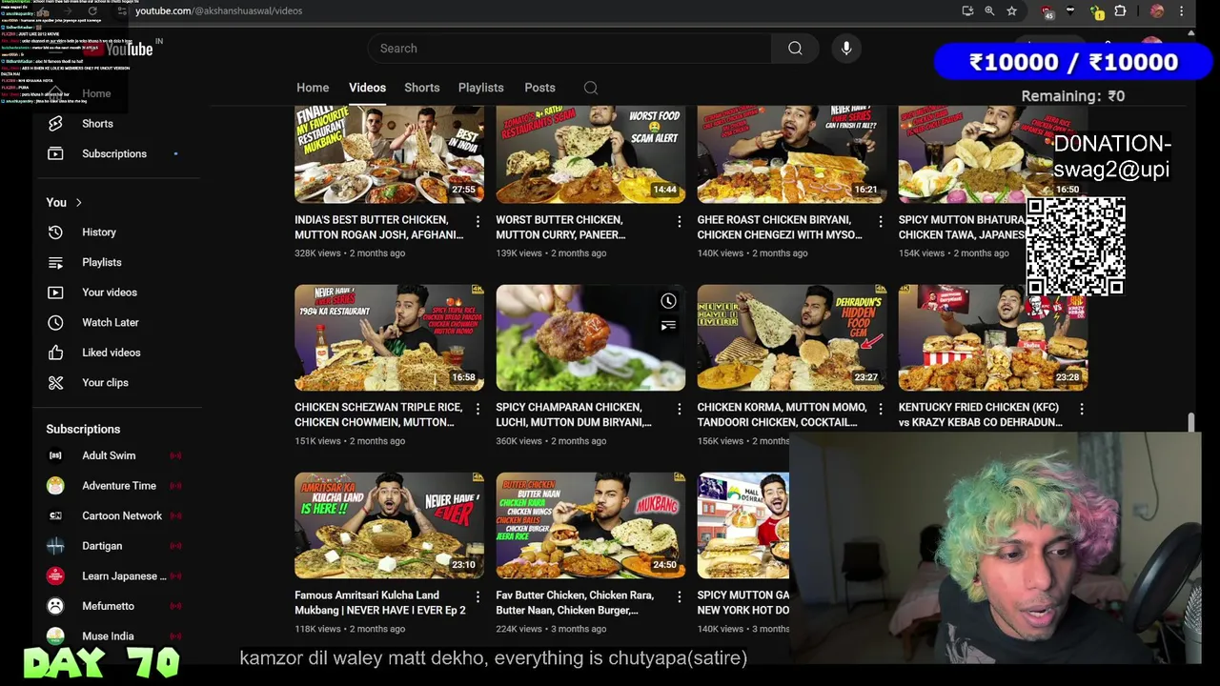Open Your videos in the sidebar
This screenshot has height=686, width=1220.
point(110,293)
